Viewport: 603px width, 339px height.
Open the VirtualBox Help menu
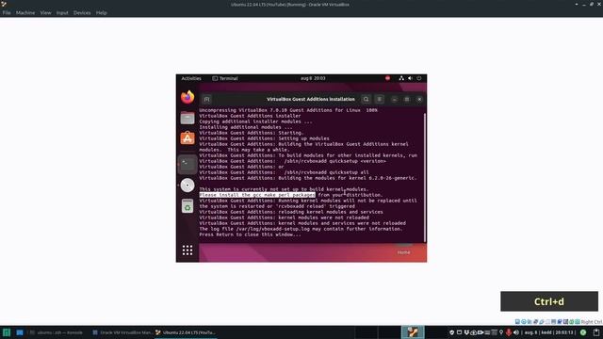pos(101,12)
